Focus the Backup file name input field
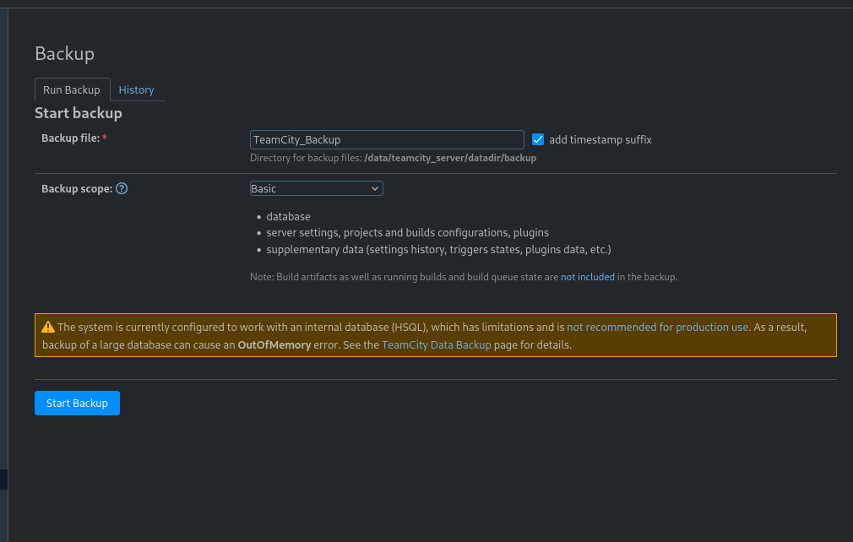 387,139
